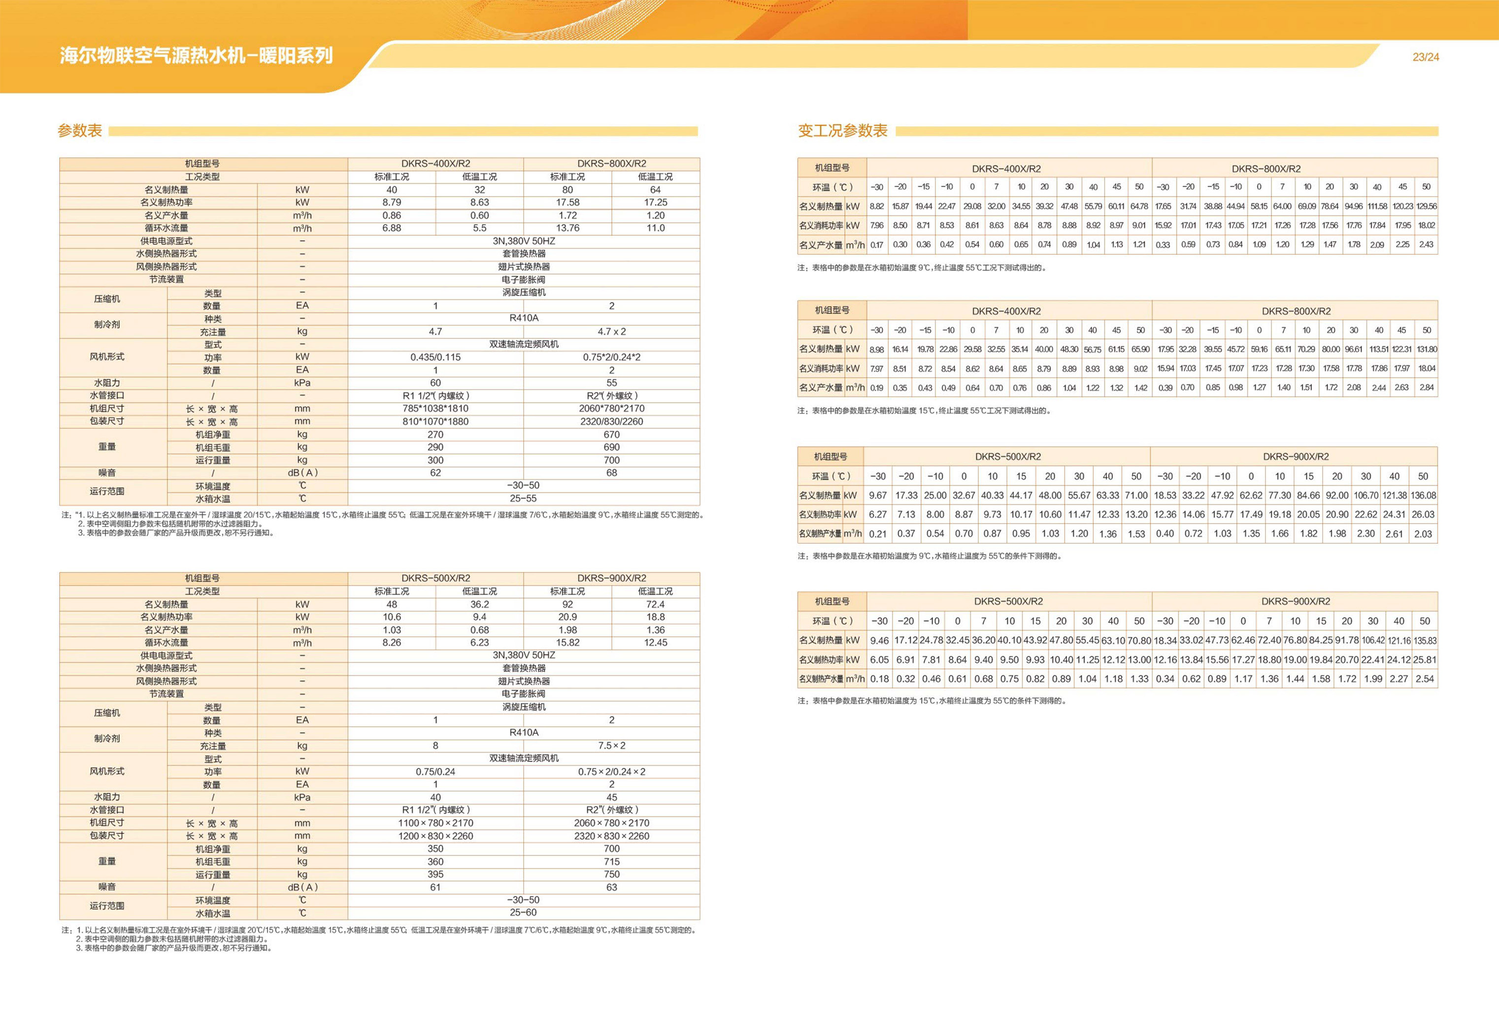Select the power consumption cell "18.02"

[x=1426, y=226]
